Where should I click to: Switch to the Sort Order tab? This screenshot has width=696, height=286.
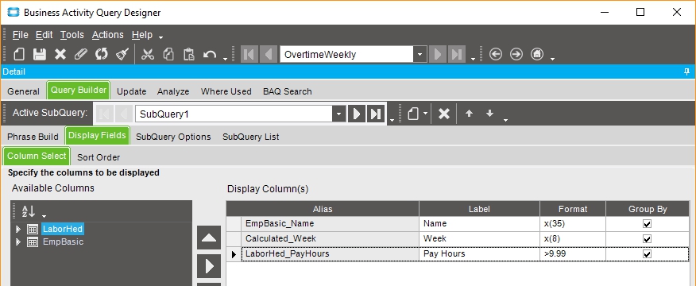point(99,157)
